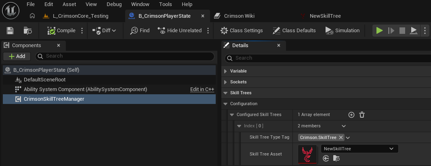Viewport: 431px width, 166px height.
Task: Browse to NewSkillTree in Content Browser
Action: [336, 158]
